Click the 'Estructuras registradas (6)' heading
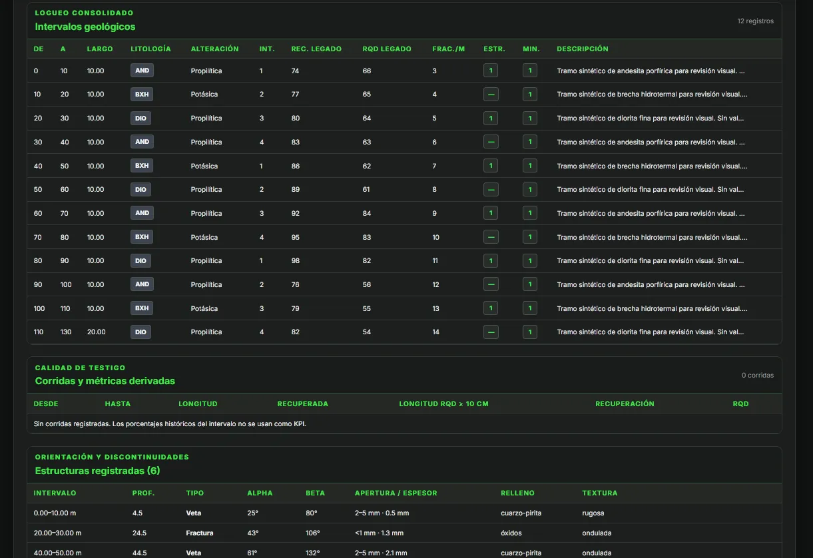 pos(97,471)
